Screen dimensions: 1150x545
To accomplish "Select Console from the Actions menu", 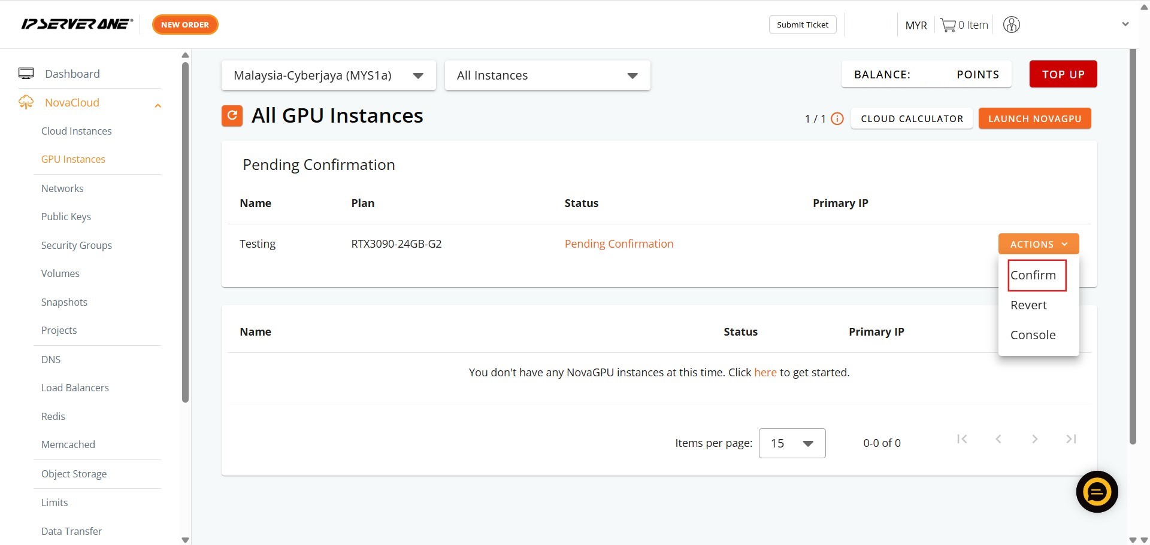I will pos(1033,335).
